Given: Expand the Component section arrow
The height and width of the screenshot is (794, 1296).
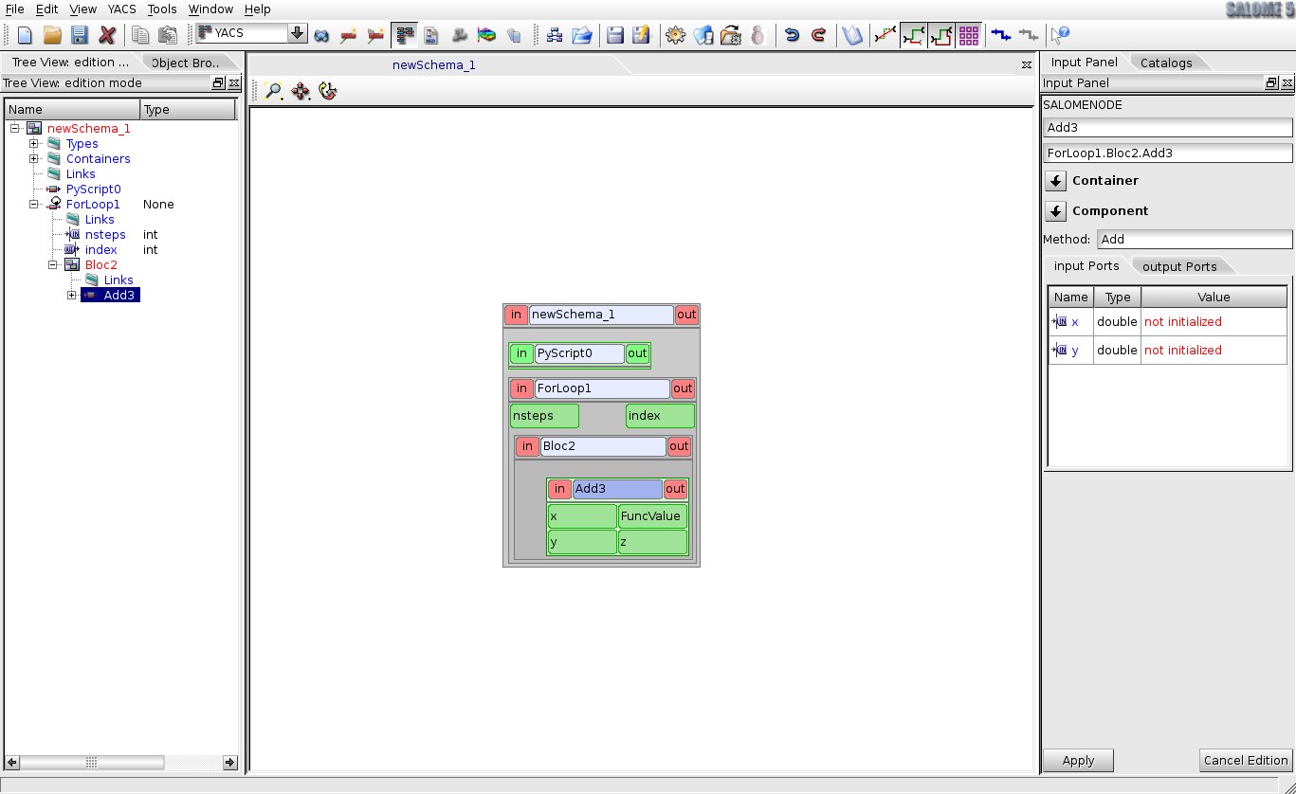Looking at the screenshot, I should [1055, 211].
